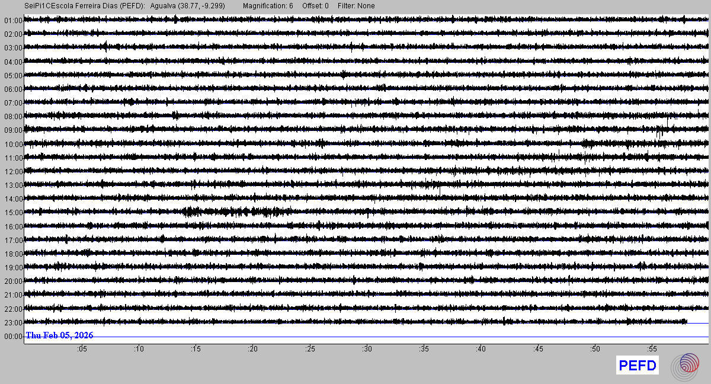
Task: Click the end of the 23:00 trace recording
Action: 686,321
